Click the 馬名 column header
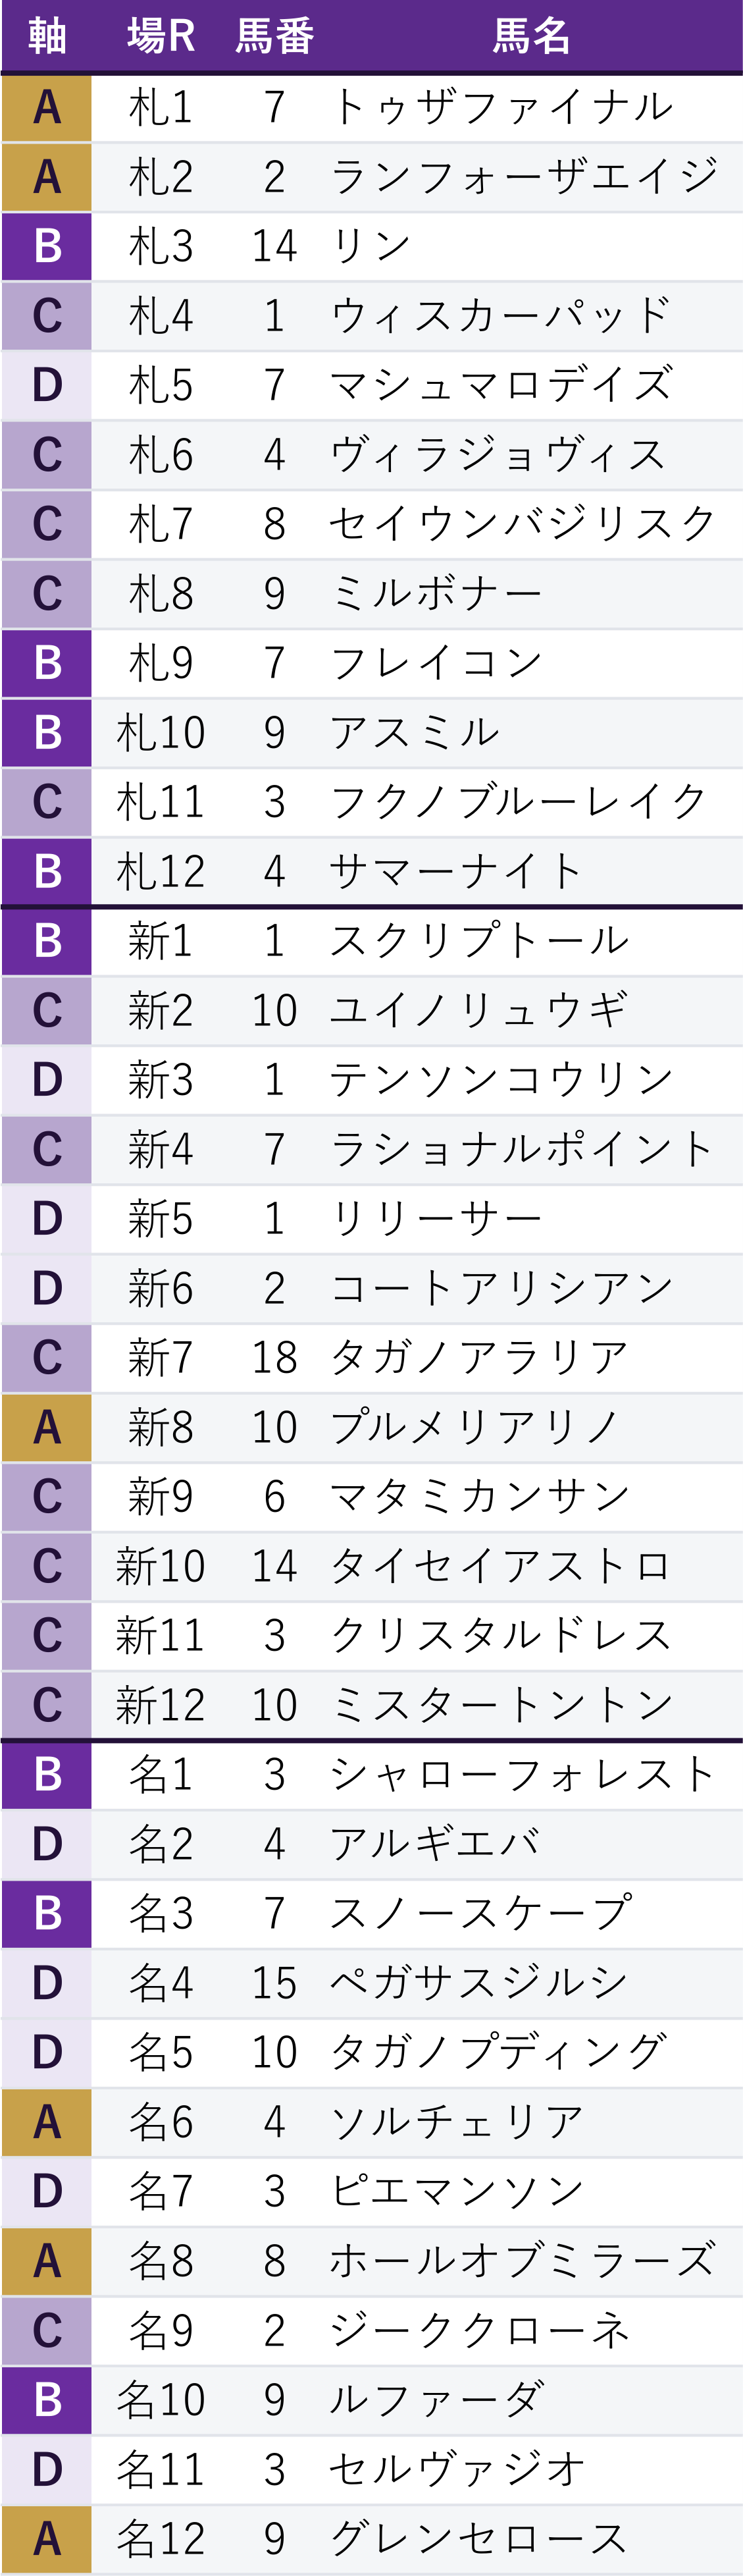 (531, 36)
